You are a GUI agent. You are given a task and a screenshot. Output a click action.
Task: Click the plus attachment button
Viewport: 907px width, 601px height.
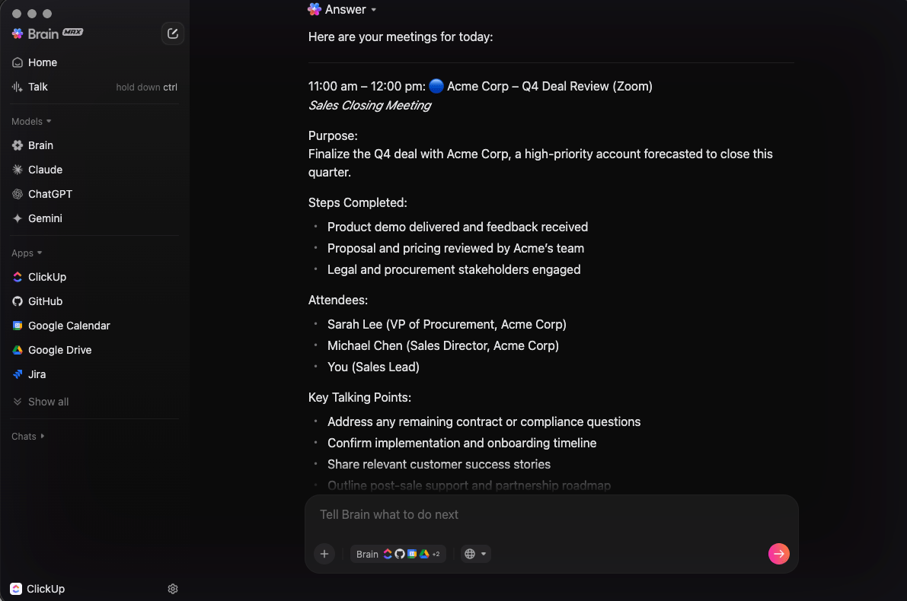[324, 554]
